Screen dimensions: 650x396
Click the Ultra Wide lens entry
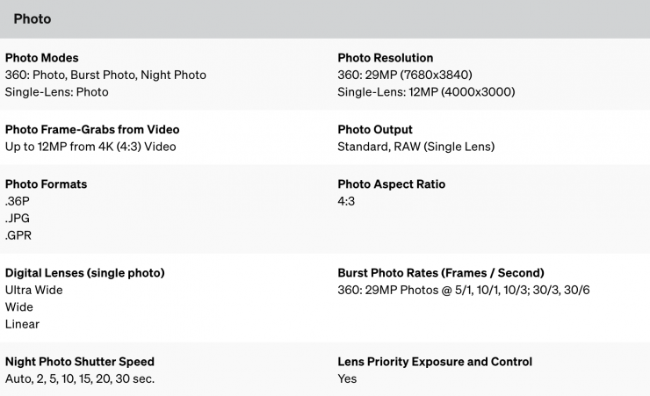(x=34, y=290)
